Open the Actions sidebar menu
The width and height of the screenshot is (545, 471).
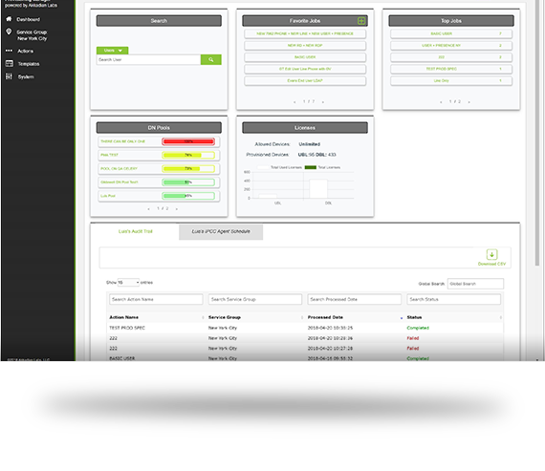click(x=26, y=51)
